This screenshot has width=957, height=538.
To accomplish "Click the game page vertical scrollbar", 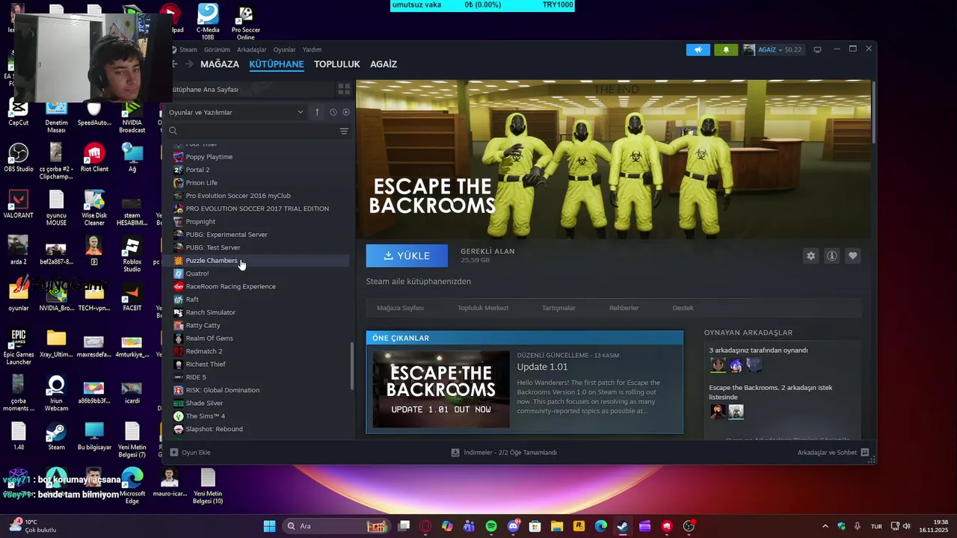I will click(x=873, y=112).
